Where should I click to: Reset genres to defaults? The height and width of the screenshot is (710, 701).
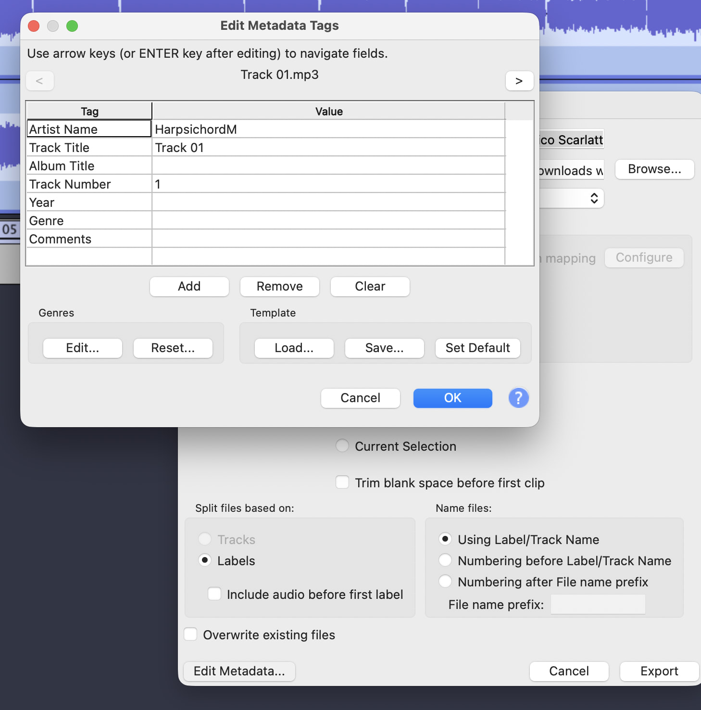click(x=173, y=348)
